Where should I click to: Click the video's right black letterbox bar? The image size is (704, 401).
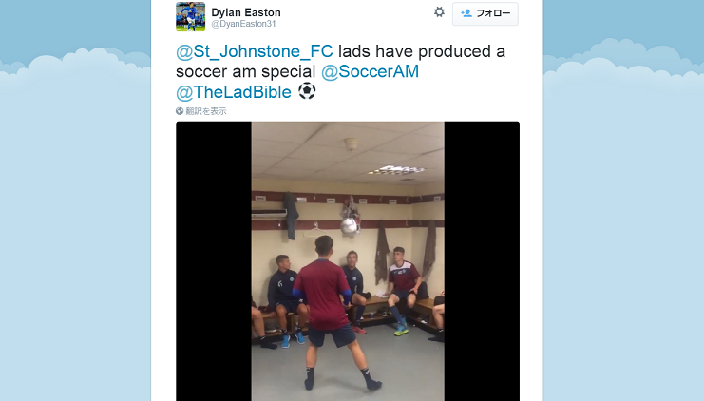coord(482,261)
